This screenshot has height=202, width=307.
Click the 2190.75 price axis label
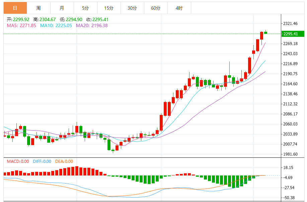pos(290,74)
